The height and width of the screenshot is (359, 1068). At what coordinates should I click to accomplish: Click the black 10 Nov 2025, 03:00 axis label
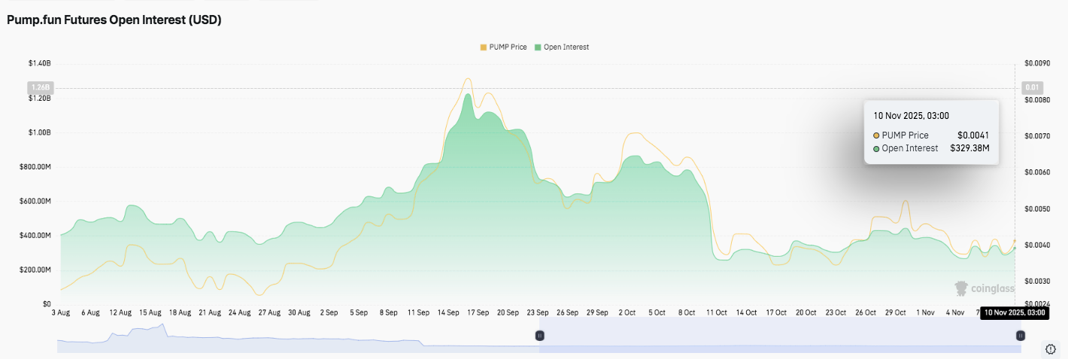[1014, 312]
